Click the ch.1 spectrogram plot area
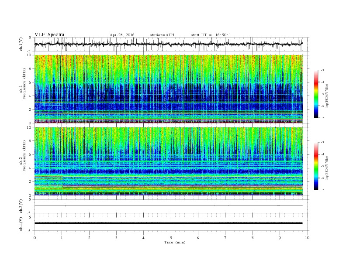 pyautogui.click(x=169, y=89)
